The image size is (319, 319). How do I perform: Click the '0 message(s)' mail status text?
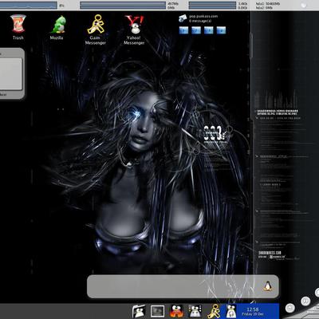tap(200, 21)
